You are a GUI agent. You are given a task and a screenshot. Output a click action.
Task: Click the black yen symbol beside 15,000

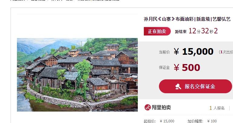176,52
